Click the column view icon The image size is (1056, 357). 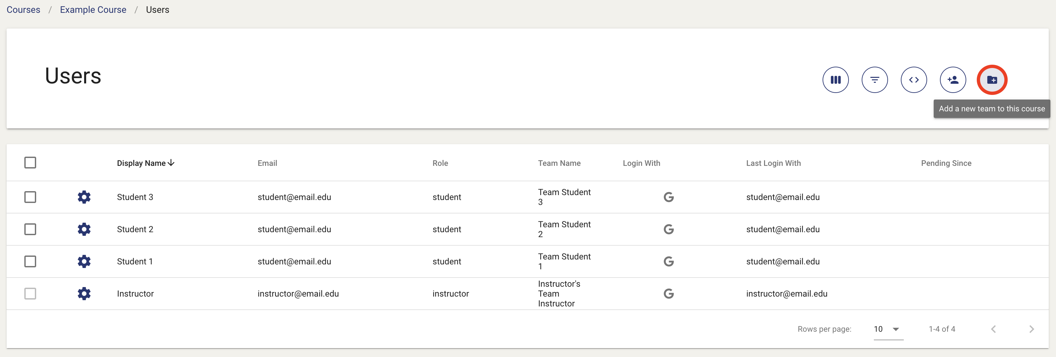835,80
